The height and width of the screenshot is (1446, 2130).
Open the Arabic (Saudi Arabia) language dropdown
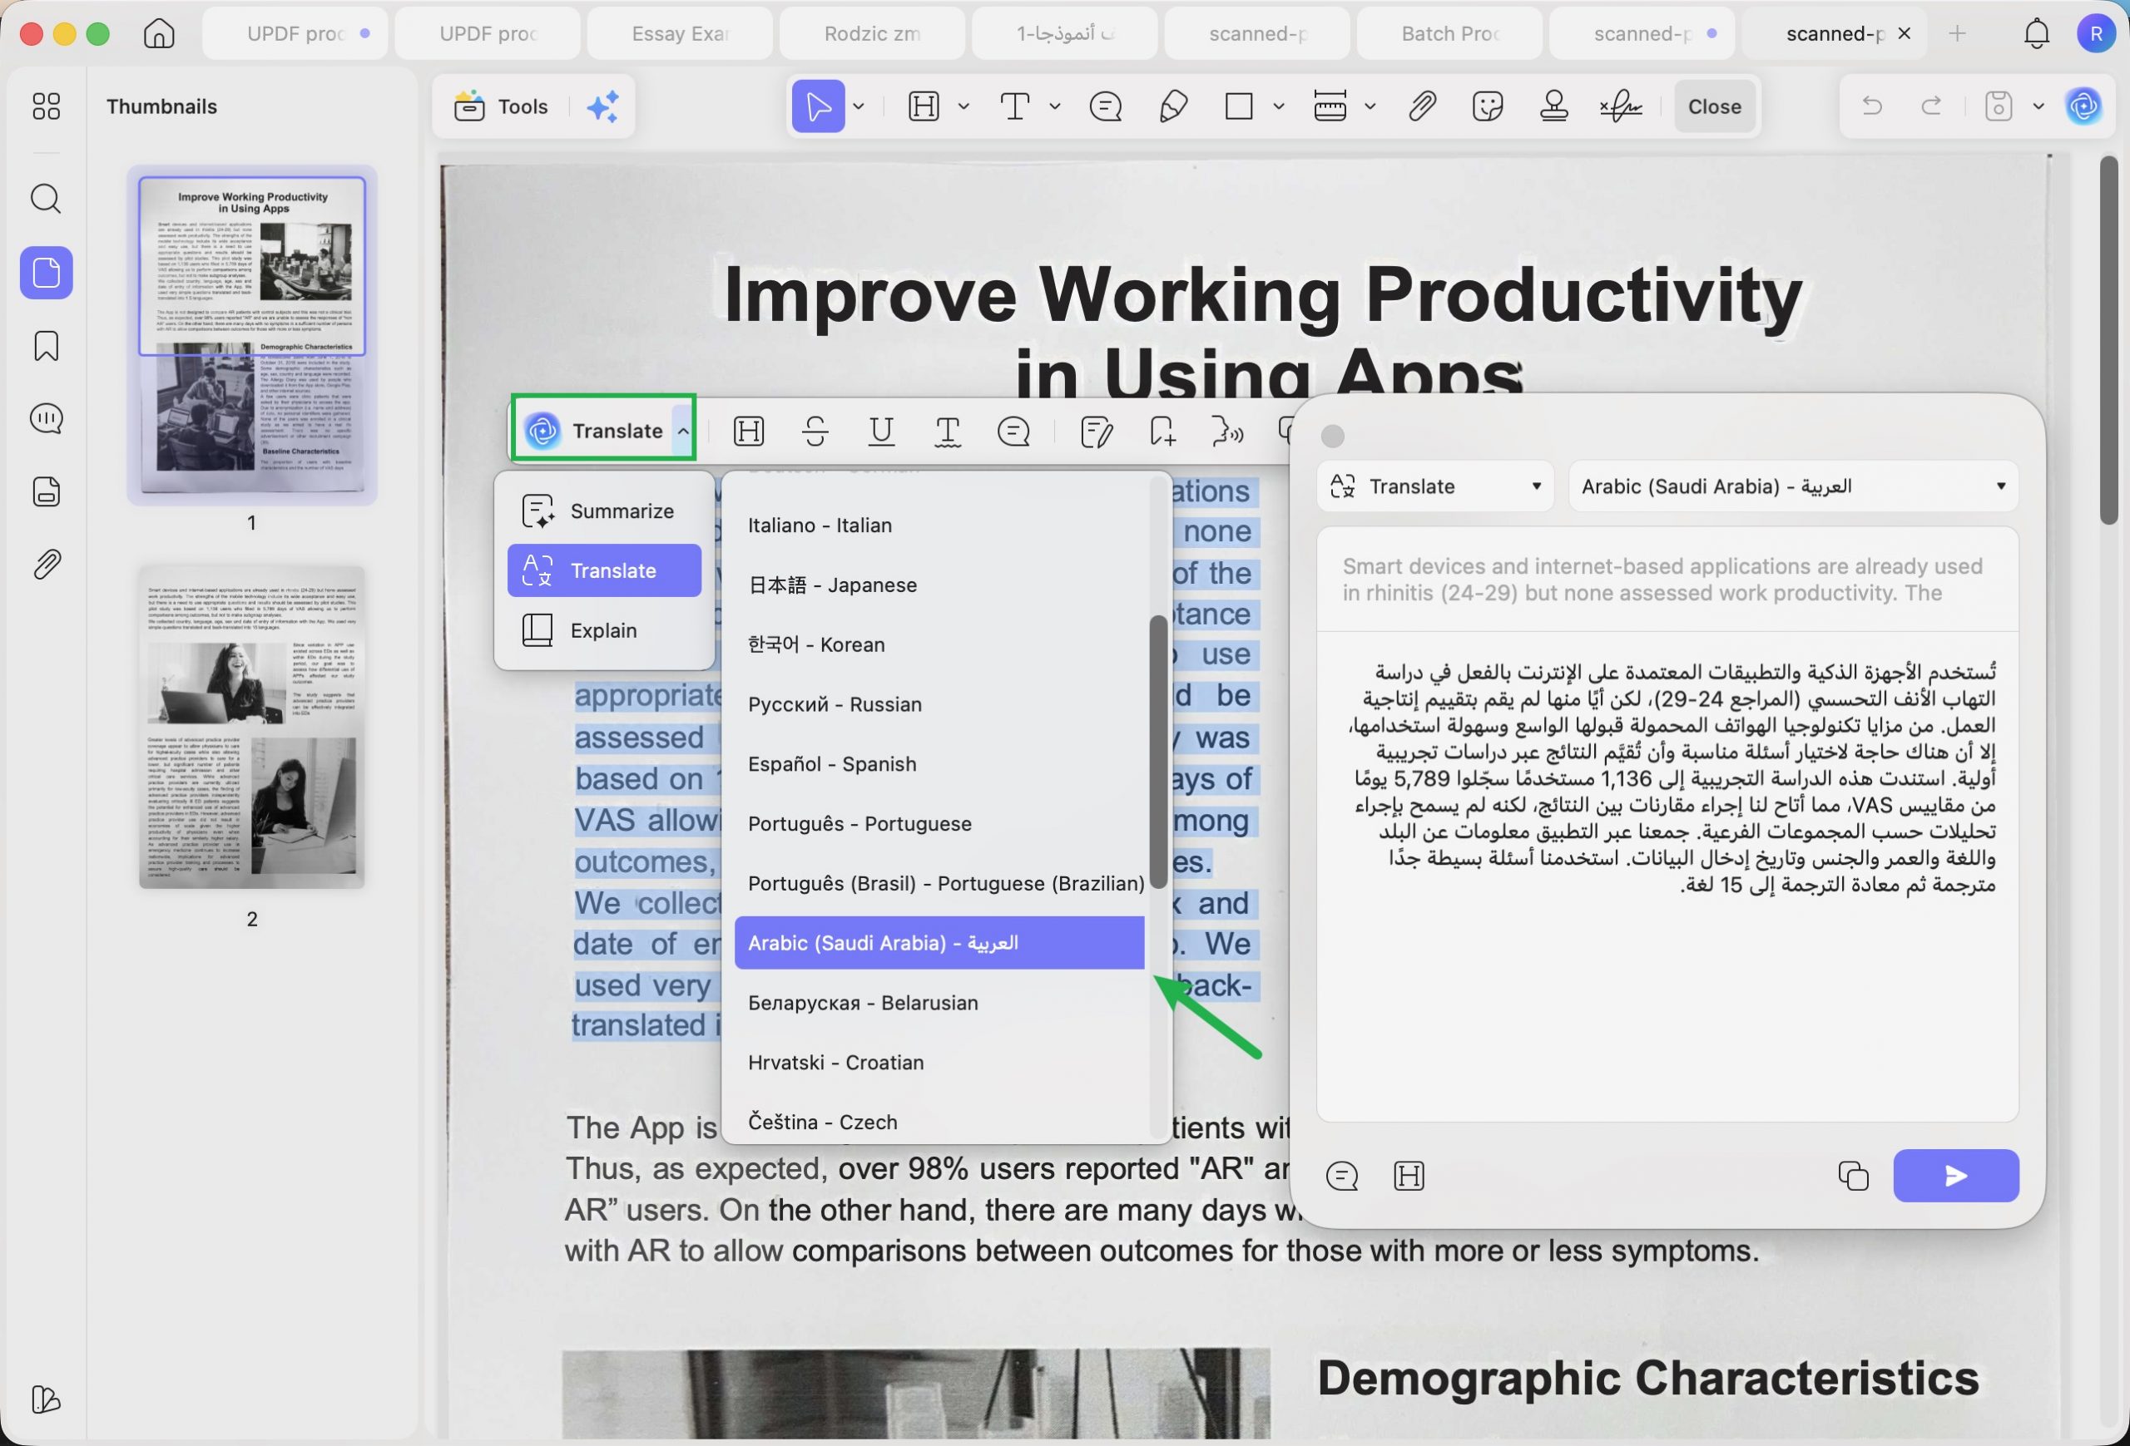pos(1793,486)
